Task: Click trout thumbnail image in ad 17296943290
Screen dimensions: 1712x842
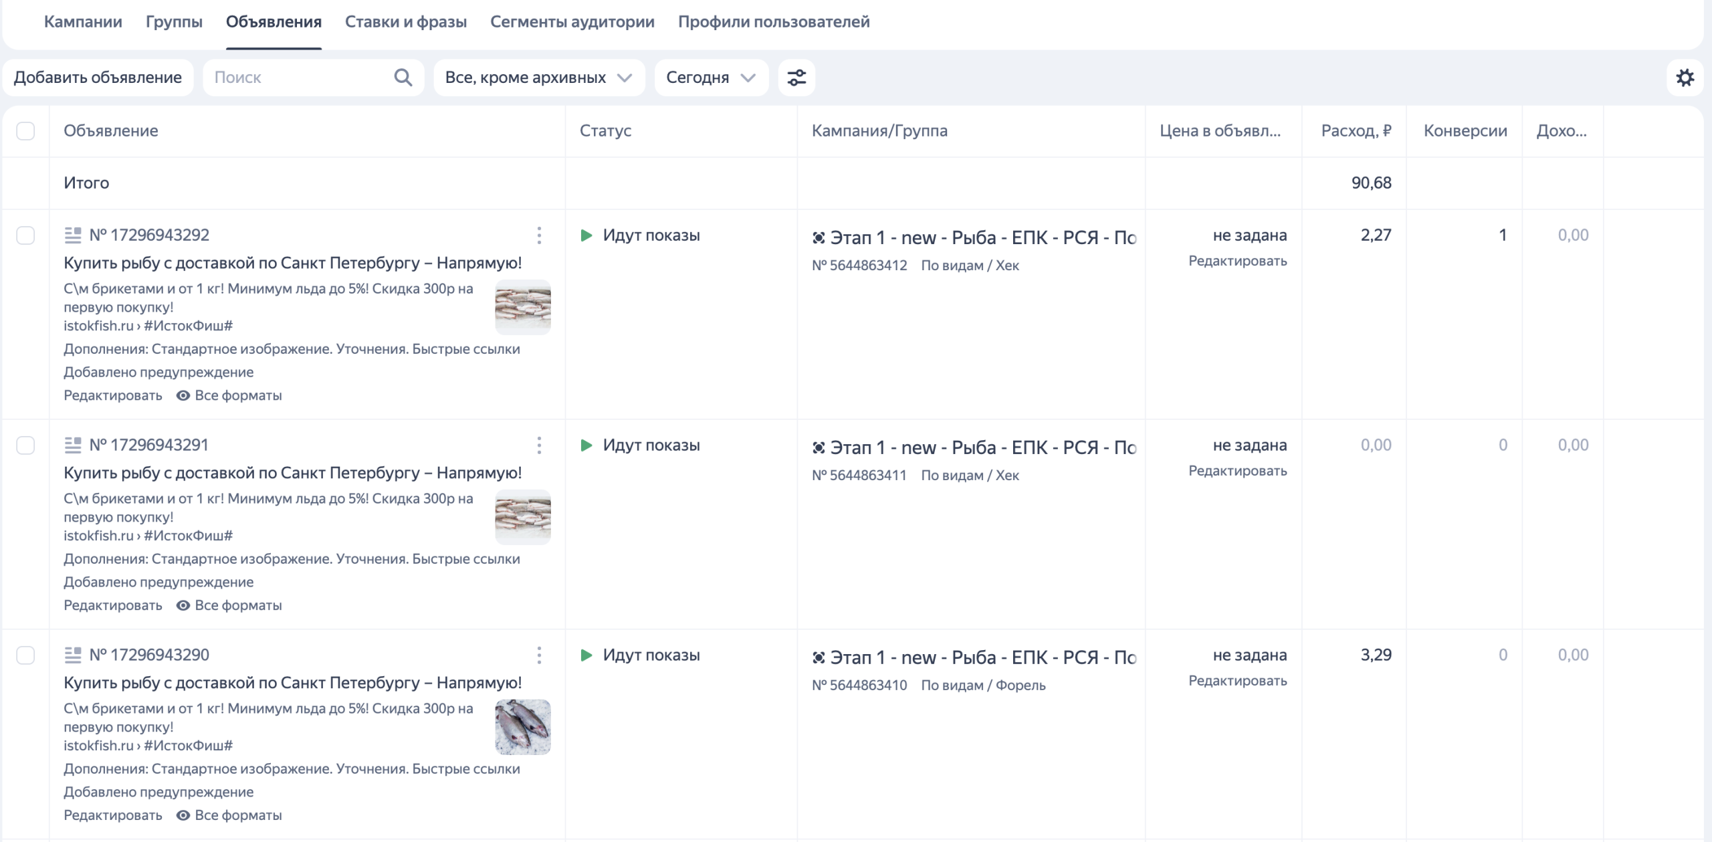Action: pyautogui.click(x=522, y=727)
